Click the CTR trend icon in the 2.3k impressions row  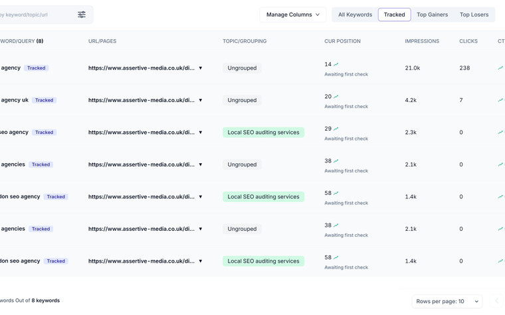(500, 132)
